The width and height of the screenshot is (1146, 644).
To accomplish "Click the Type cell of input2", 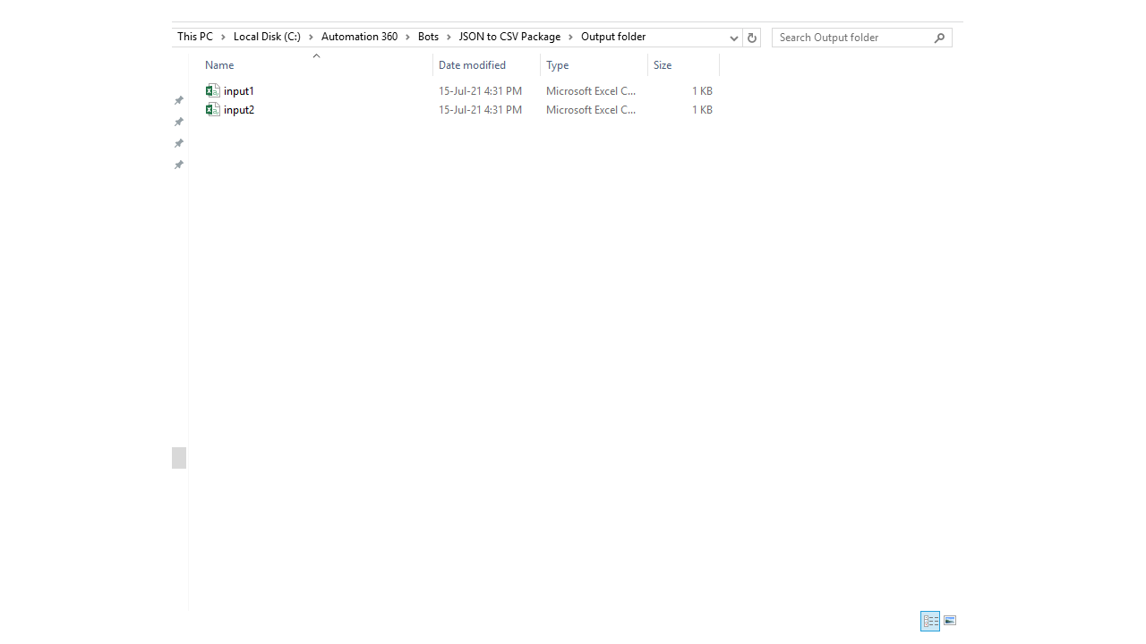I will click(x=591, y=110).
